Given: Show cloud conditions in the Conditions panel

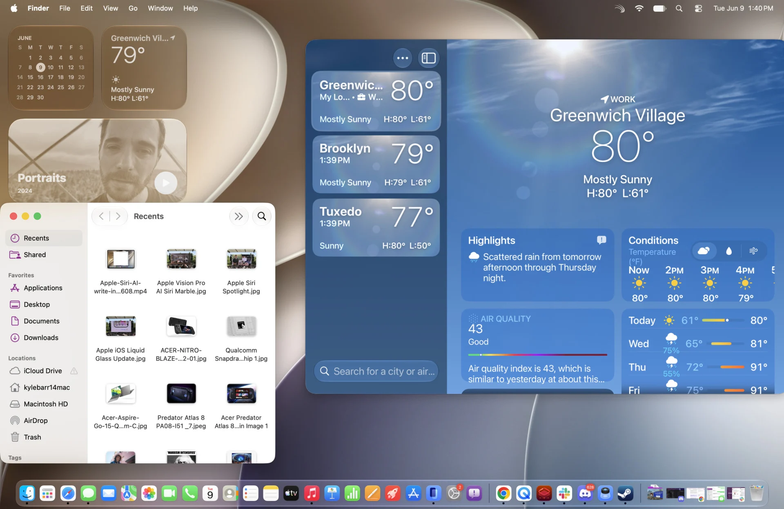Looking at the screenshot, I should [704, 251].
